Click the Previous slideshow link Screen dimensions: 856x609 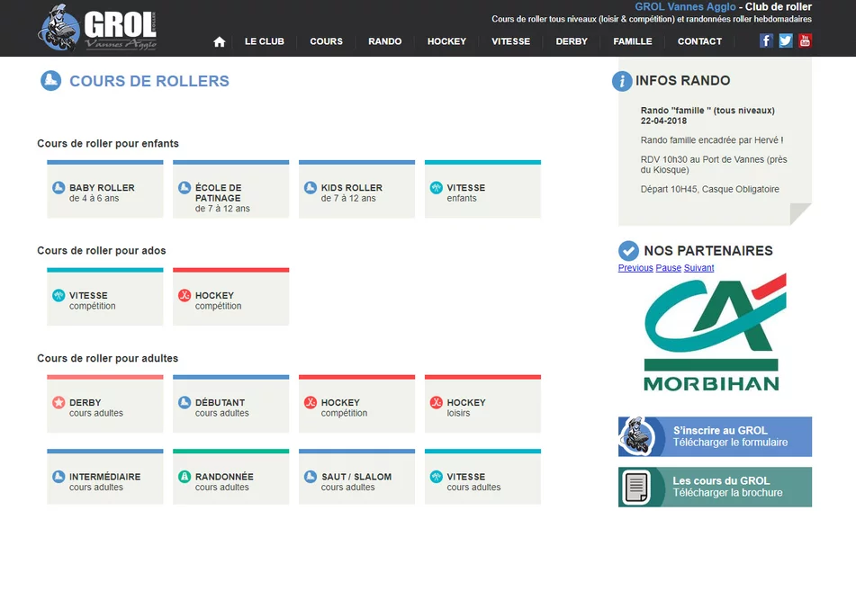(635, 268)
